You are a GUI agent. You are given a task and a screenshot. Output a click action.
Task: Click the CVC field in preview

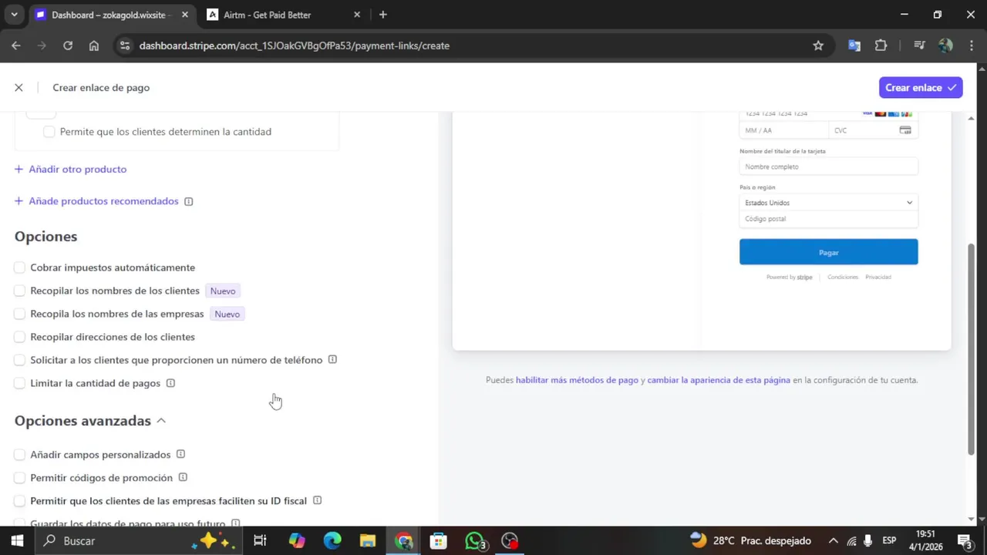tap(873, 130)
